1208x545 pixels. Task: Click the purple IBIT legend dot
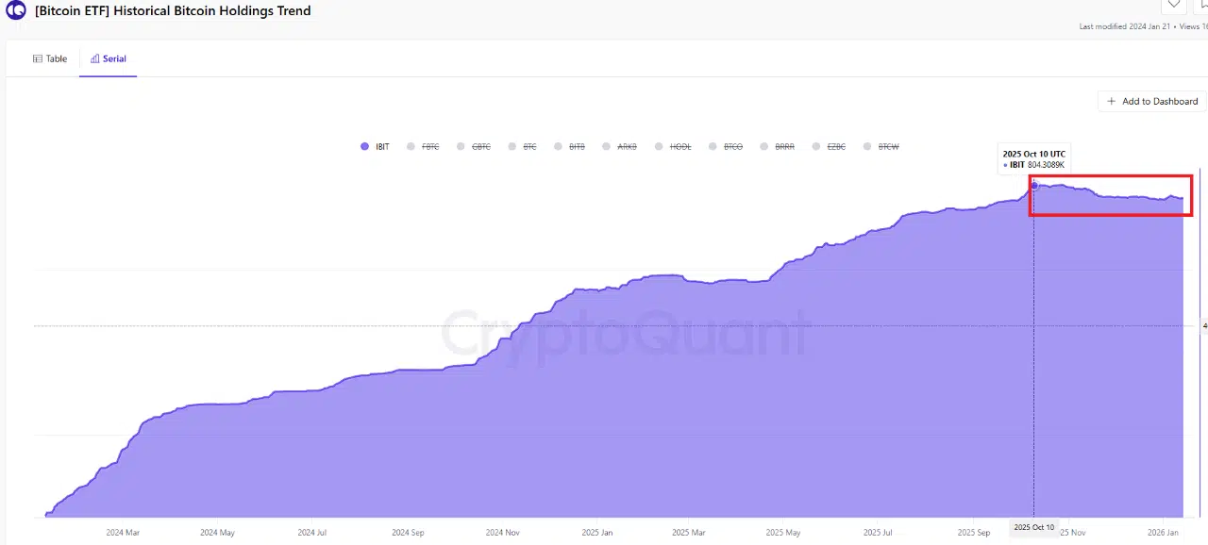[364, 146]
